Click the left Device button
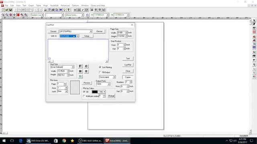Image resolution: width=257 pixels, height=144 pixels. pyautogui.click(x=53, y=31)
